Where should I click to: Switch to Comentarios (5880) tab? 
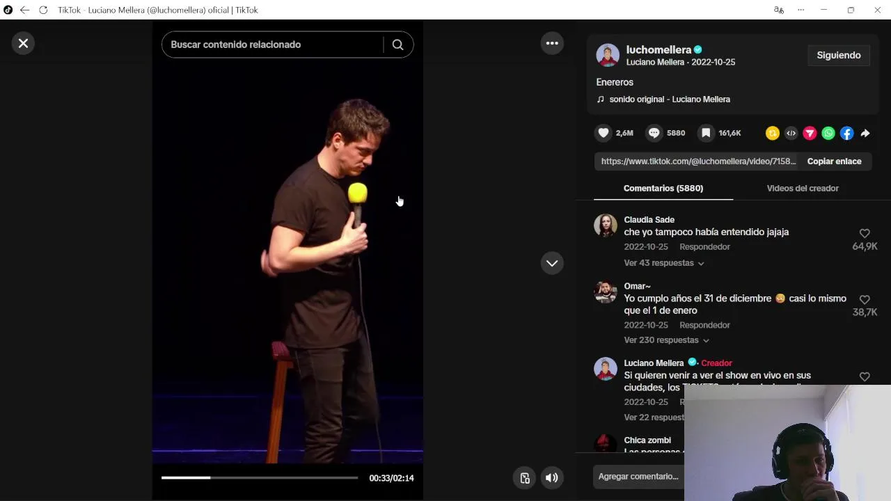663,189
